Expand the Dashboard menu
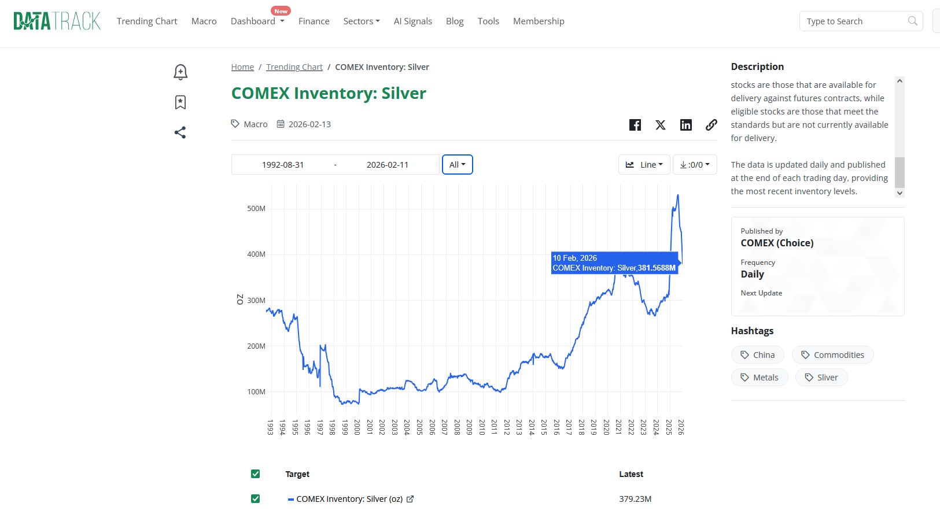 [x=257, y=21]
